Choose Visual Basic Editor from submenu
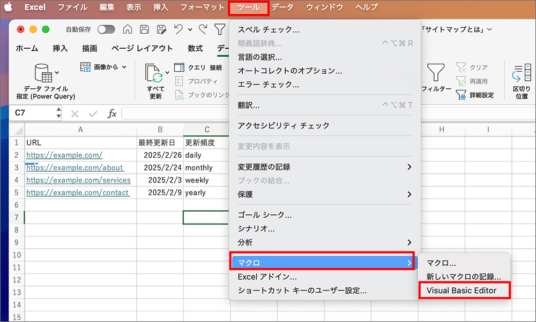Viewport: 536px width, 322px height. point(461,290)
